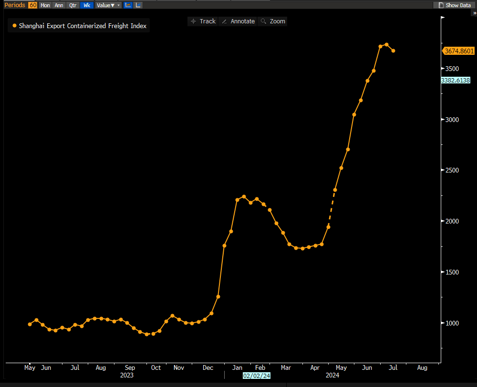
Task: Click the 2024 year label on x-axis
Action: pyautogui.click(x=332, y=375)
